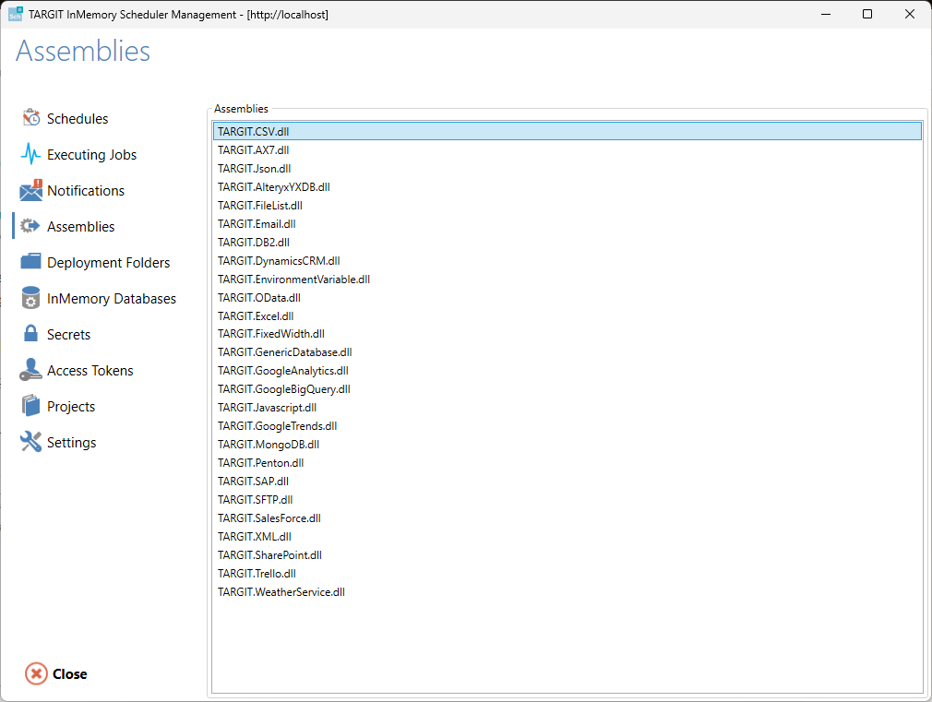This screenshot has height=702, width=932.
Task: Open Notifications page
Action: click(86, 191)
